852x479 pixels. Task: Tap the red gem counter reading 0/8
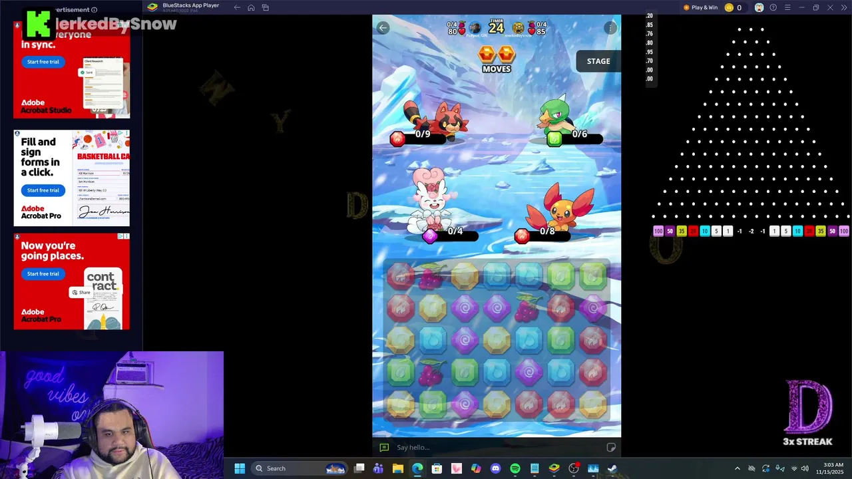pos(544,235)
